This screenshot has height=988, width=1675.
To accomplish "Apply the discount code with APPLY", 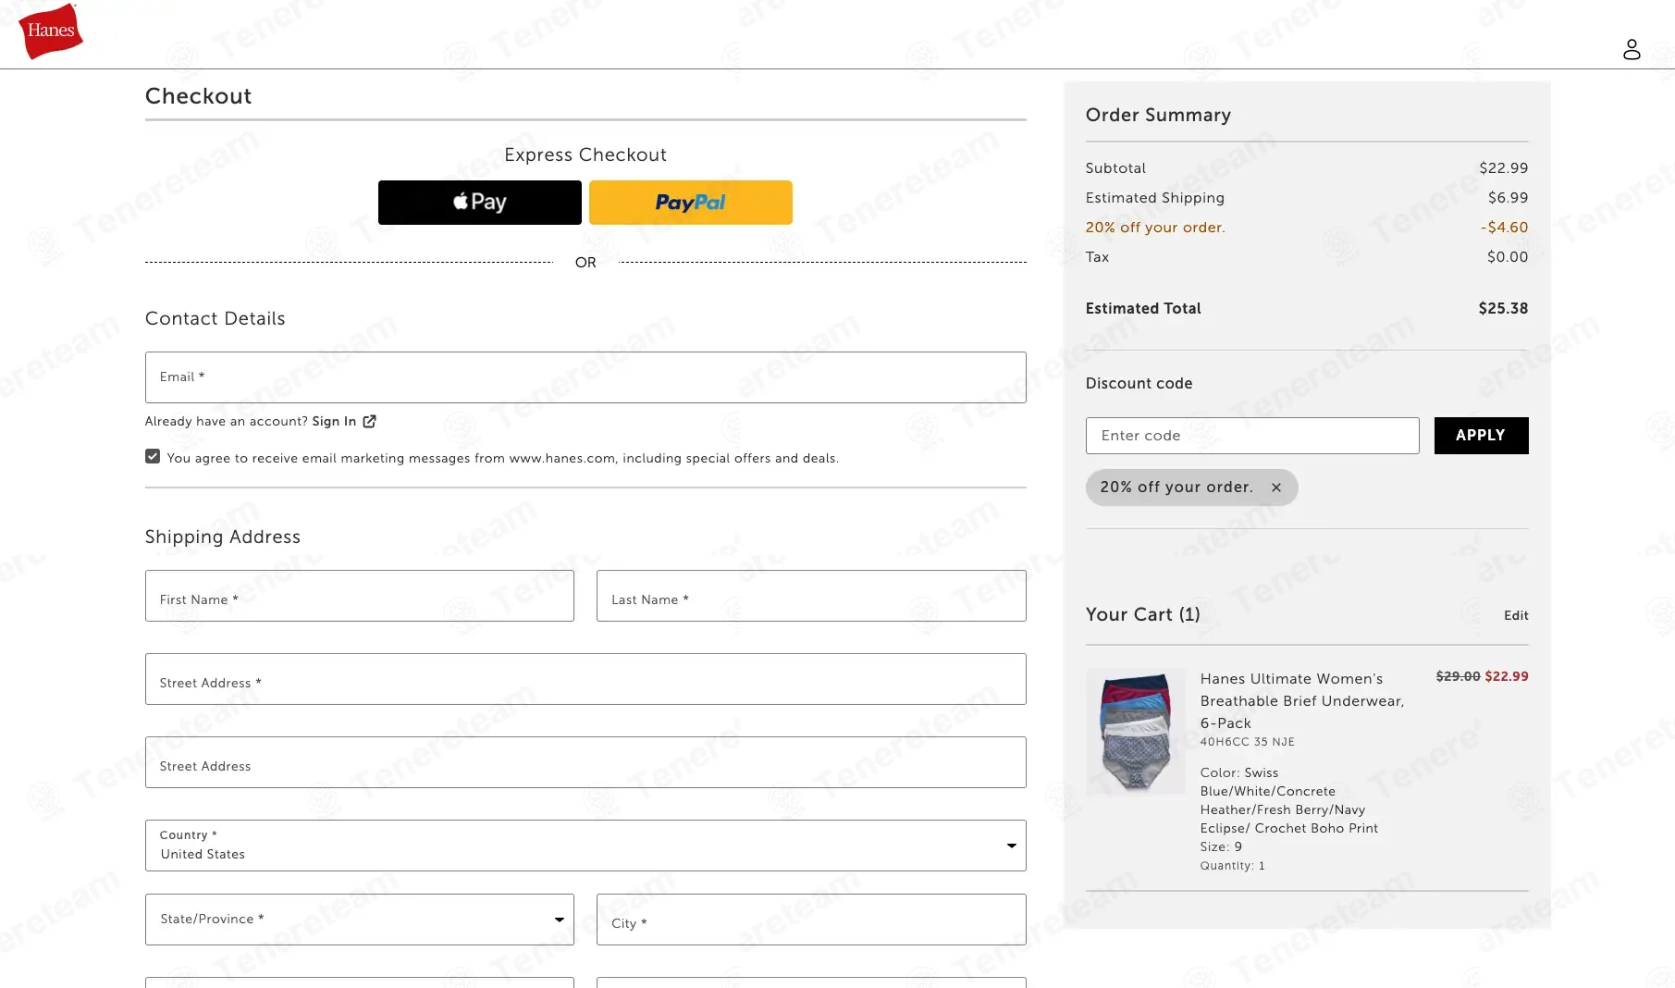I will pos(1481,436).
